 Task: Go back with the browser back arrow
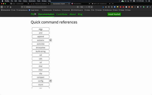pos(2,7)
